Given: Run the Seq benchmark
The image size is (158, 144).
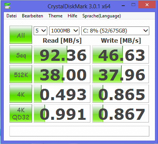Looking at the screenshot, I should point(21,54).
